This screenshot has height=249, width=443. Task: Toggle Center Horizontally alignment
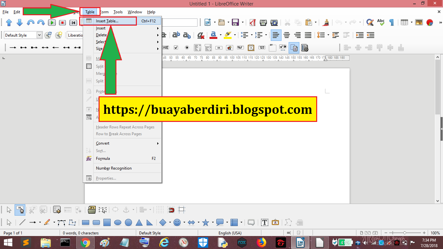point(287,35)
